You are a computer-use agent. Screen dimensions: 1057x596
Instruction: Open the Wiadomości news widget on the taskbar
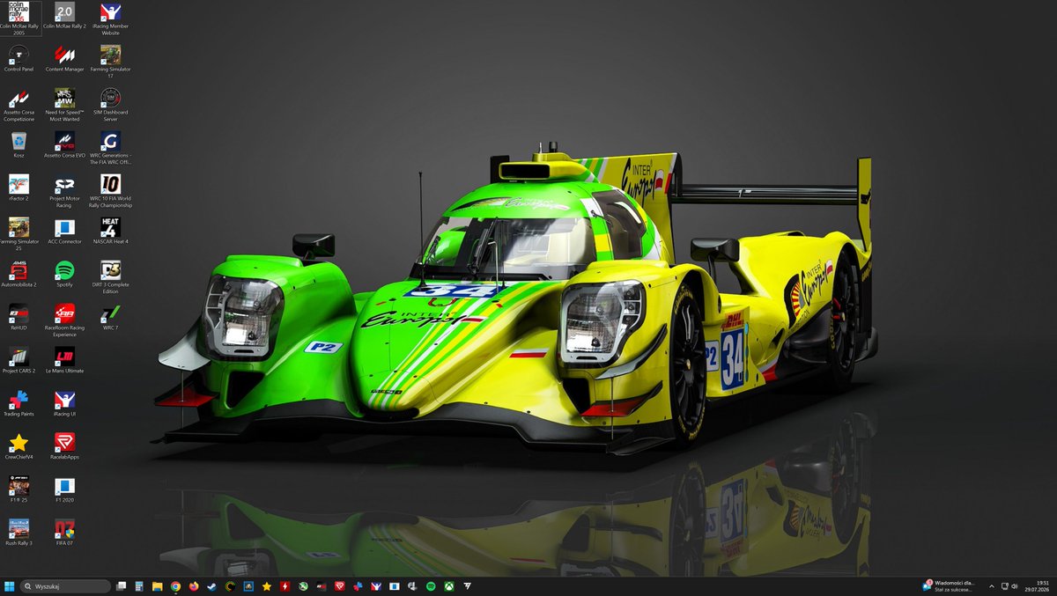point(949,585)
